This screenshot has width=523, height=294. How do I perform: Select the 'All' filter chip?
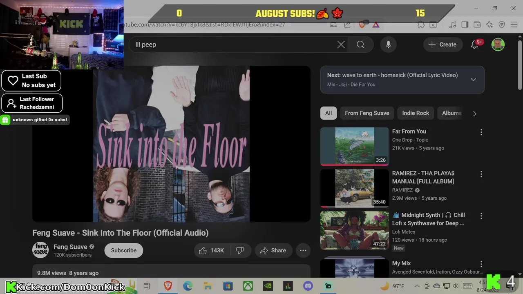329,113
